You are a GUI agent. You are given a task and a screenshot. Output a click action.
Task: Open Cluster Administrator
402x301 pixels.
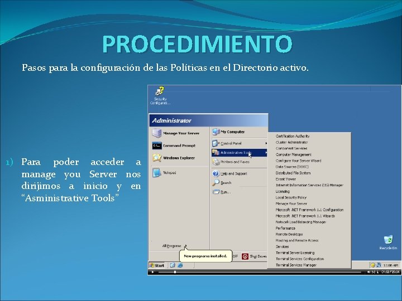point(292,142)
